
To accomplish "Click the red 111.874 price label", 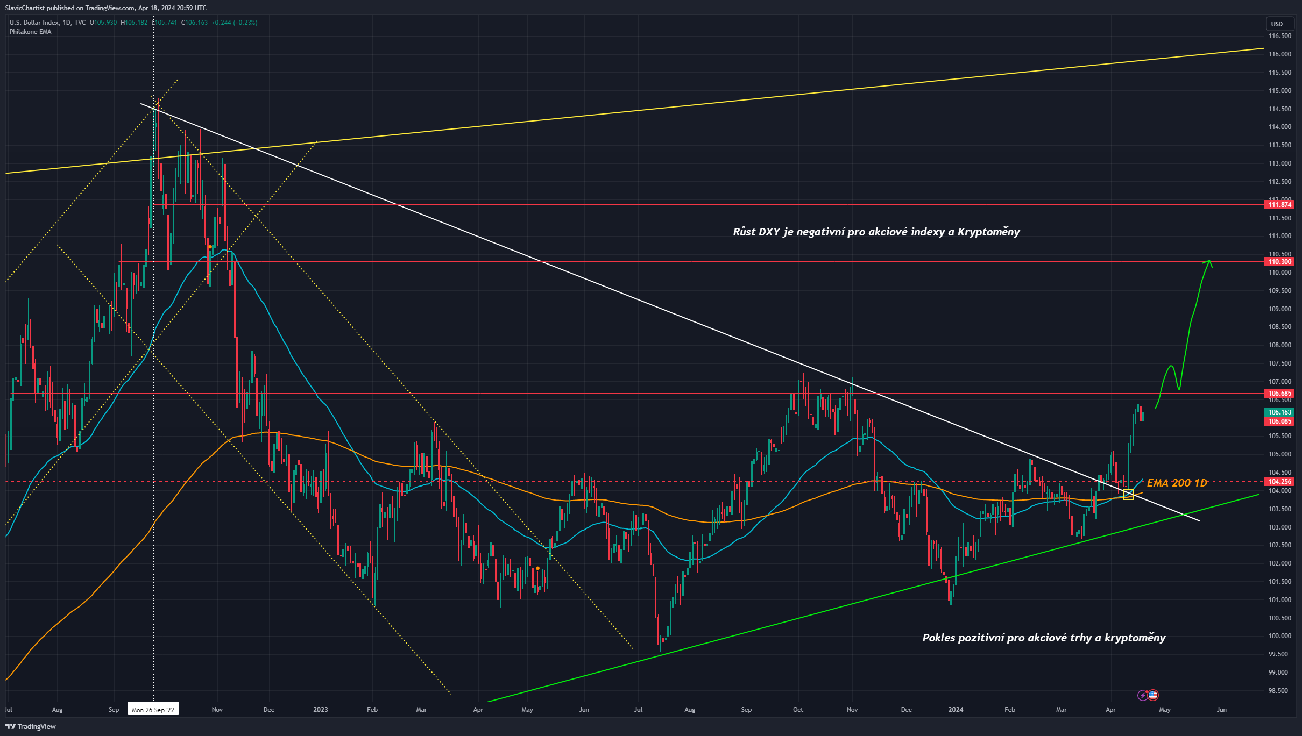I will 1279,205.
